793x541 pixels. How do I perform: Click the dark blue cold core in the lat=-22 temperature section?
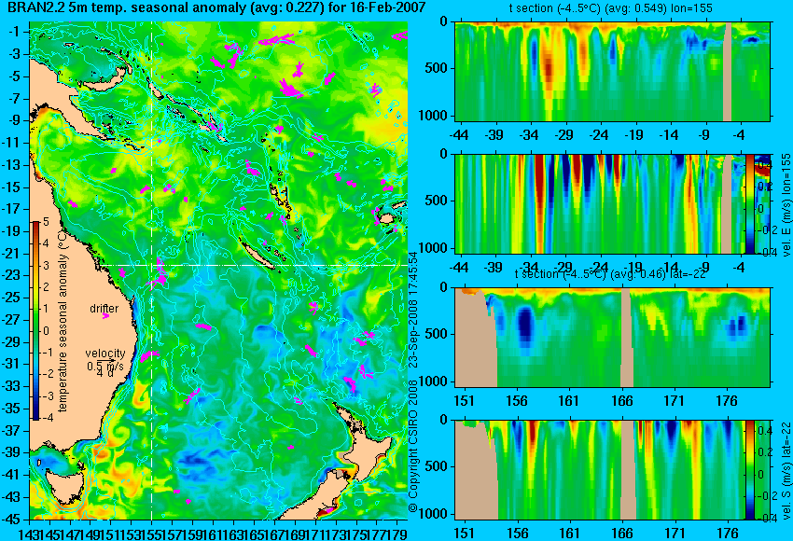point(526,324)
